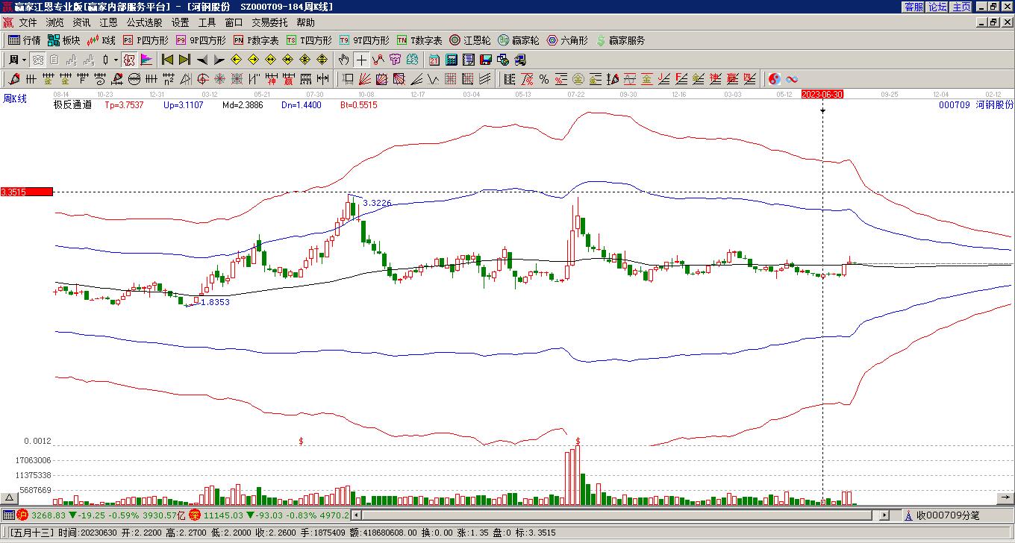Click the triangle expander beside volume pane
The width and height of the screenshot is (1015, 543).
(10, 498)
